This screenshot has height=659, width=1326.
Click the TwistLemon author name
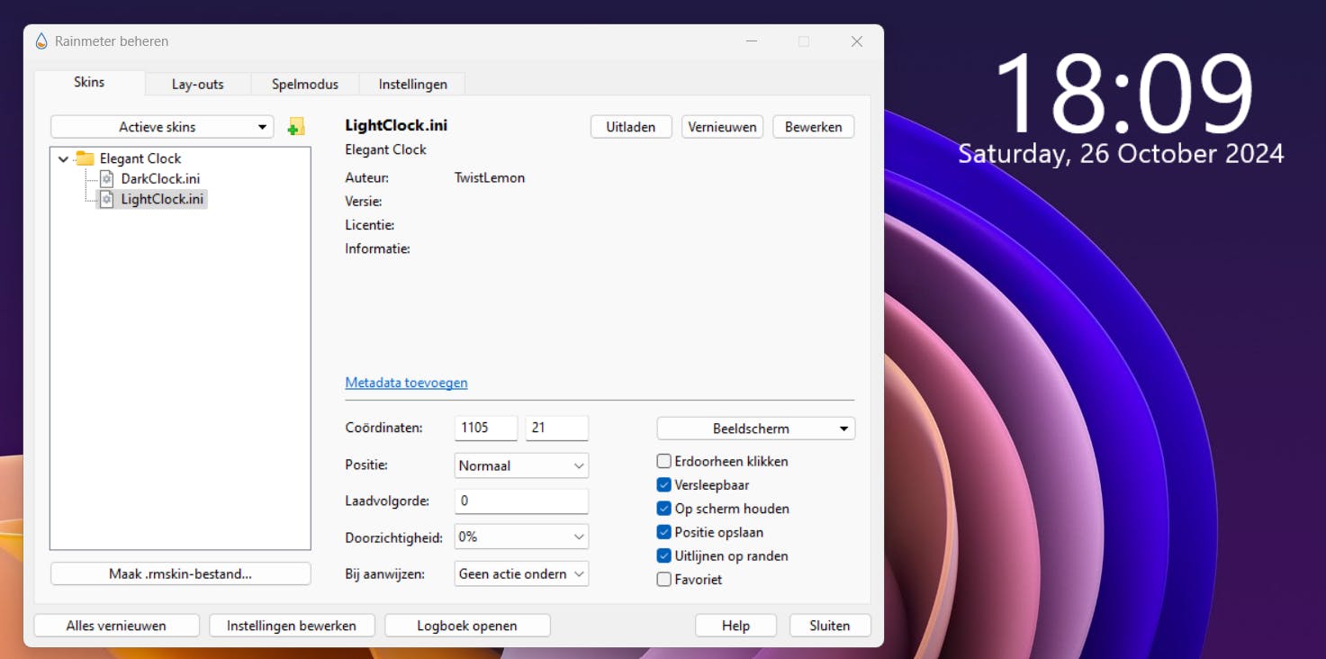(490, 178)
